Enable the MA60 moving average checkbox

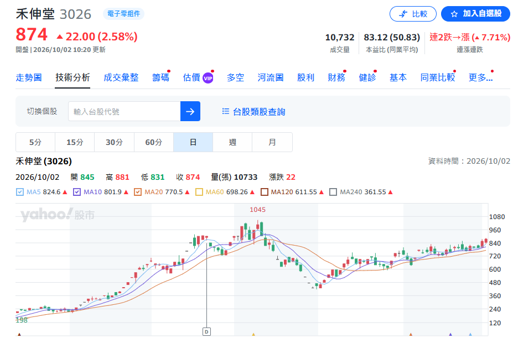point(199,192)
